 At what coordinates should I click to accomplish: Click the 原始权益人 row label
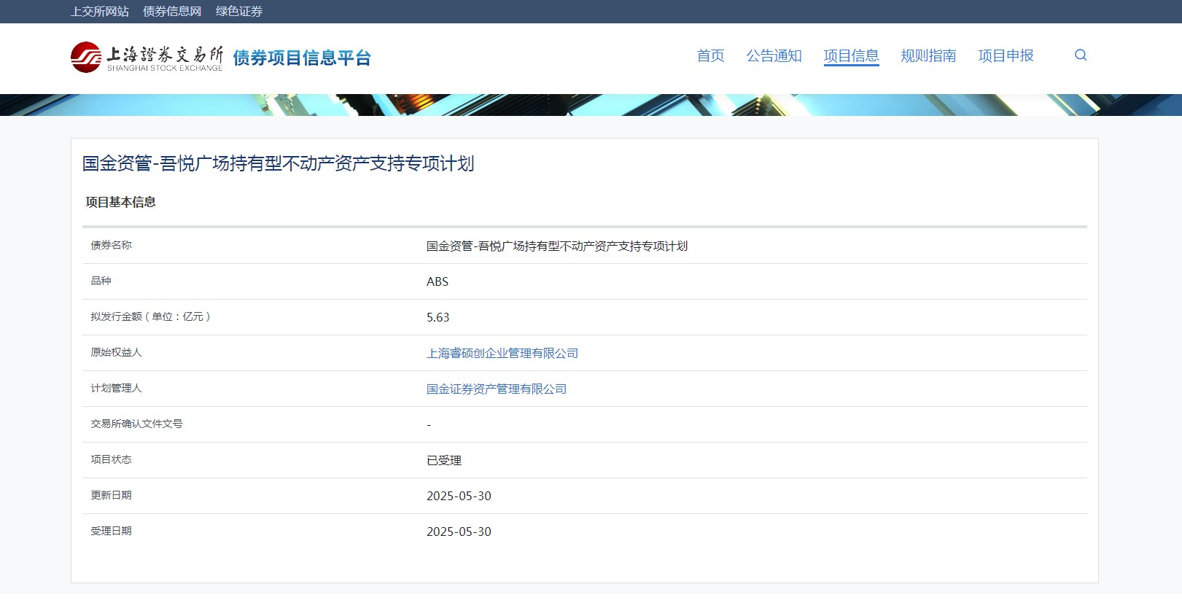(116, 352)
